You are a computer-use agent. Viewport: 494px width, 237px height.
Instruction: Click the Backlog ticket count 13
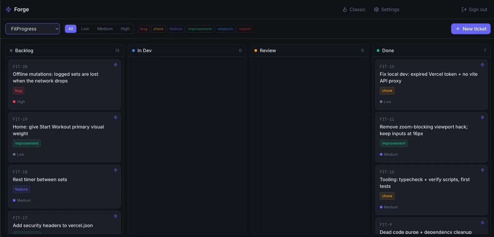[x=117, y=51]
